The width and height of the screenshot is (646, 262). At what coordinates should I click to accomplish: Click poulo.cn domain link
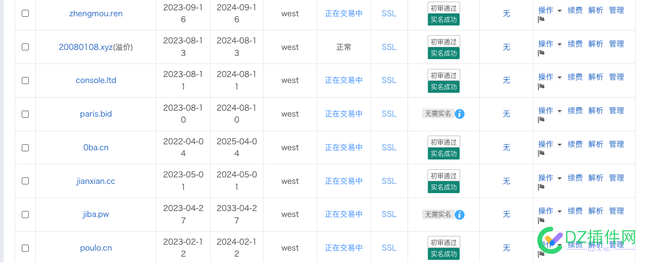click(x=96, y=248)
